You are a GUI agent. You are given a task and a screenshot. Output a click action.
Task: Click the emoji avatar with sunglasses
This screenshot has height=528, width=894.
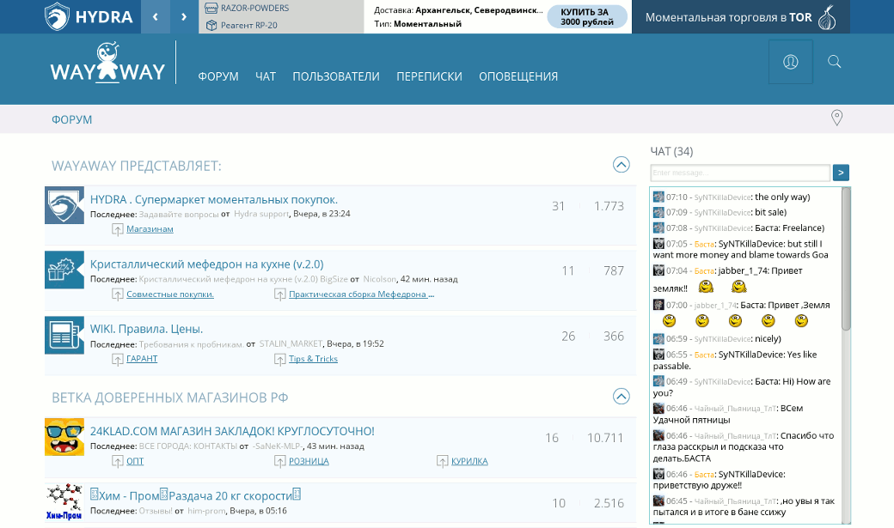pos(64,437)
